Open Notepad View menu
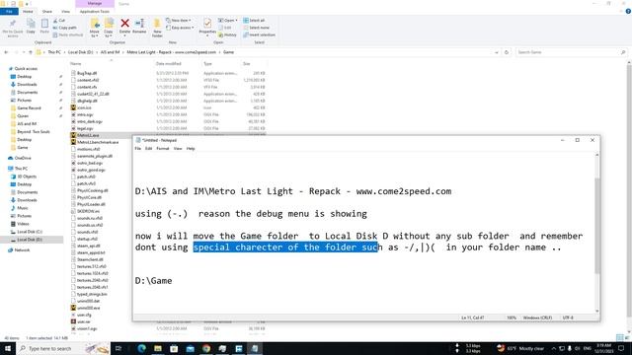This screenshot has width=632, height=355. pos(178,149)
